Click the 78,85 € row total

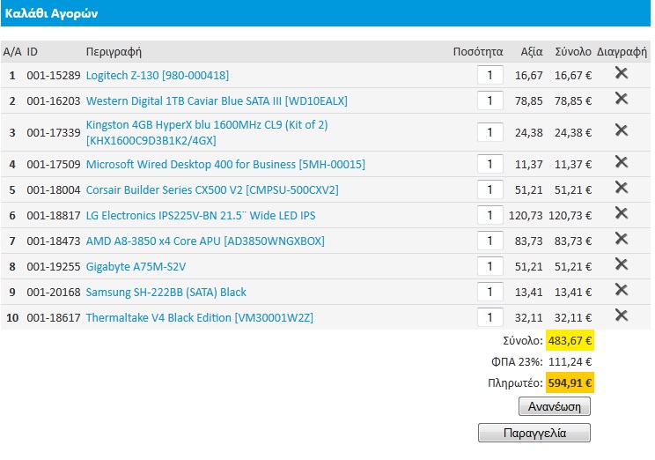(573, 100)
